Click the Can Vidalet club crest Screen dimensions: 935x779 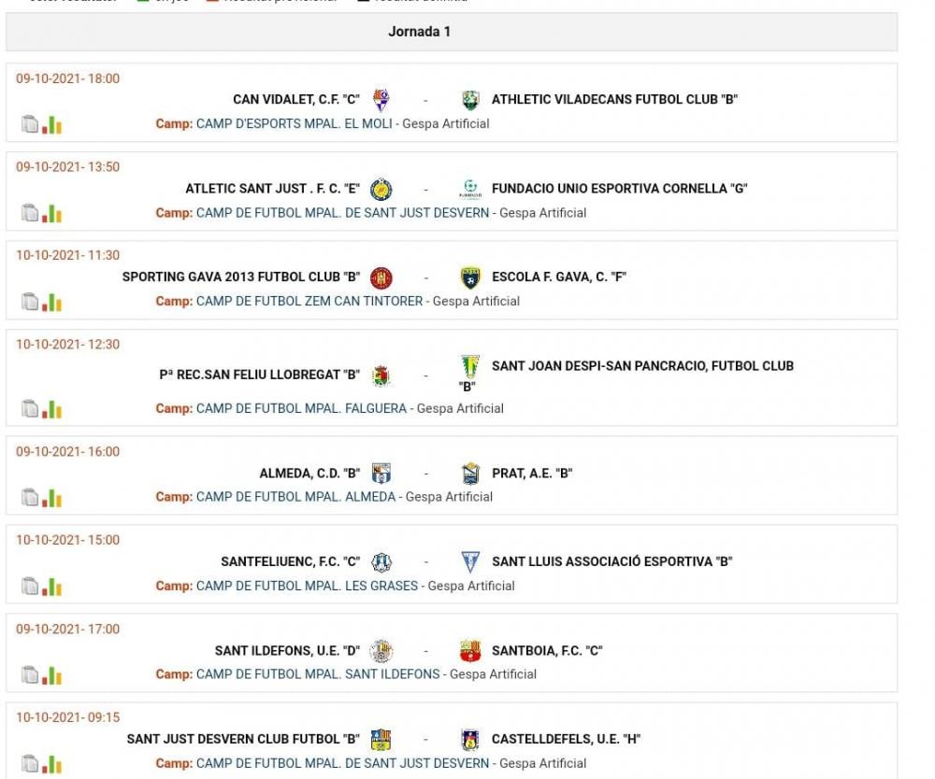click(x=381, y=99)
